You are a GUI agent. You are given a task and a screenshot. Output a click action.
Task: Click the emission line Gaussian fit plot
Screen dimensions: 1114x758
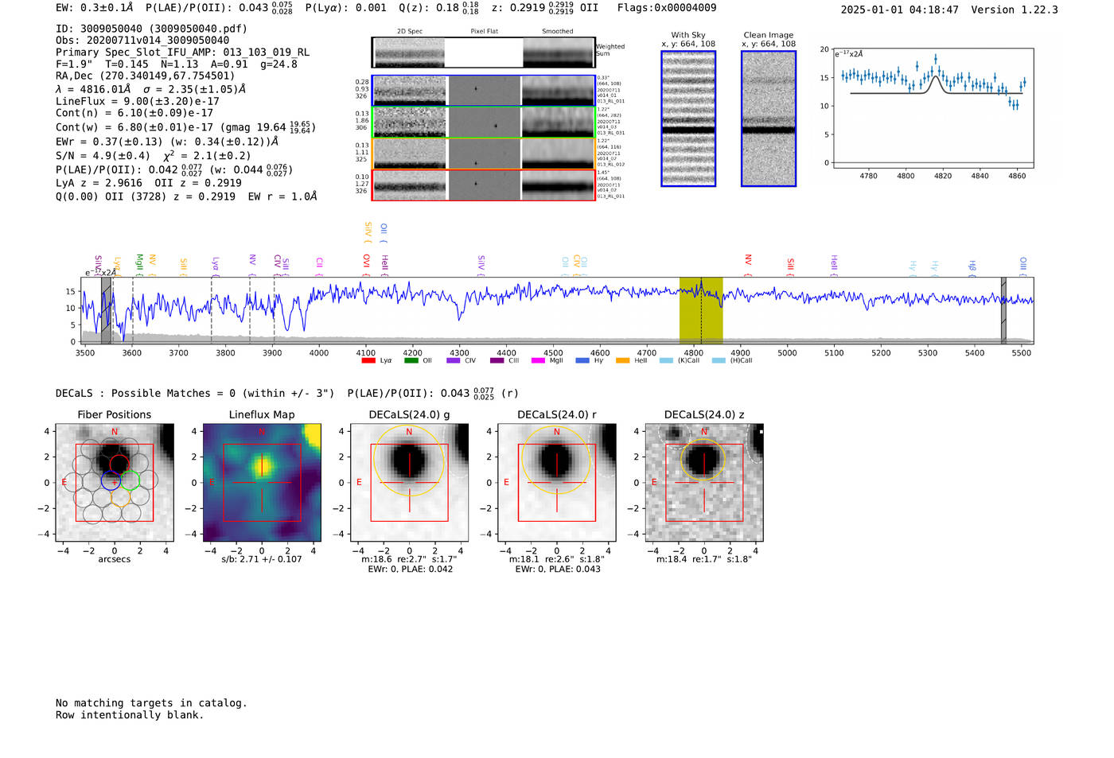click(x=933, y=109)
